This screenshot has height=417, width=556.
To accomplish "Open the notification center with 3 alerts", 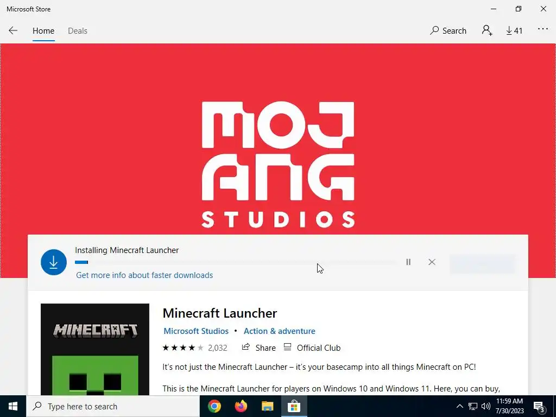I will click(539, 406).
